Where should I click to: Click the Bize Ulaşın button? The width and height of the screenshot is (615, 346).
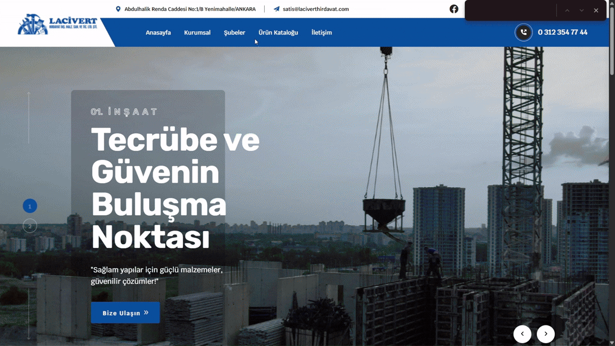(125, 312)
